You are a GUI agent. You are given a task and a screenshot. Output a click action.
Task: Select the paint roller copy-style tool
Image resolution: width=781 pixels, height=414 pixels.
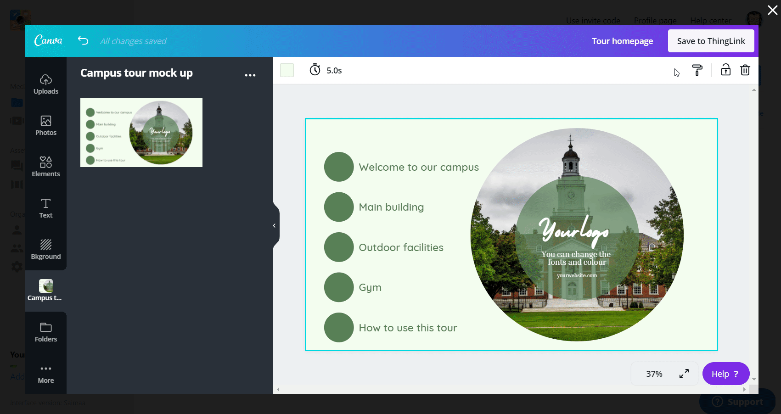697,70
